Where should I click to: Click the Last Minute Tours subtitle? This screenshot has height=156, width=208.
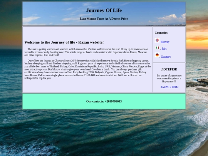[x=104, y=18]
